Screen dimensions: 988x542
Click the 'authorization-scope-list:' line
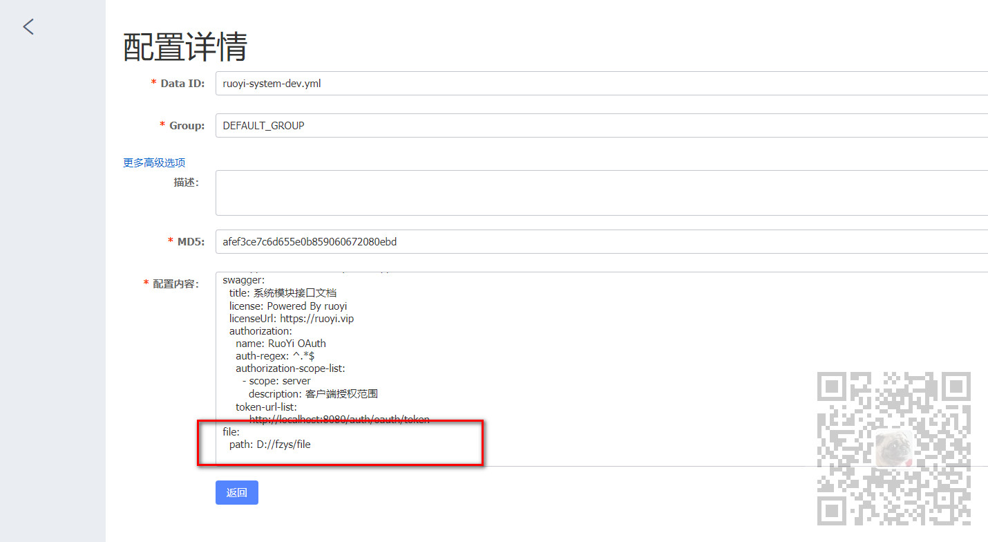[290, 368]
